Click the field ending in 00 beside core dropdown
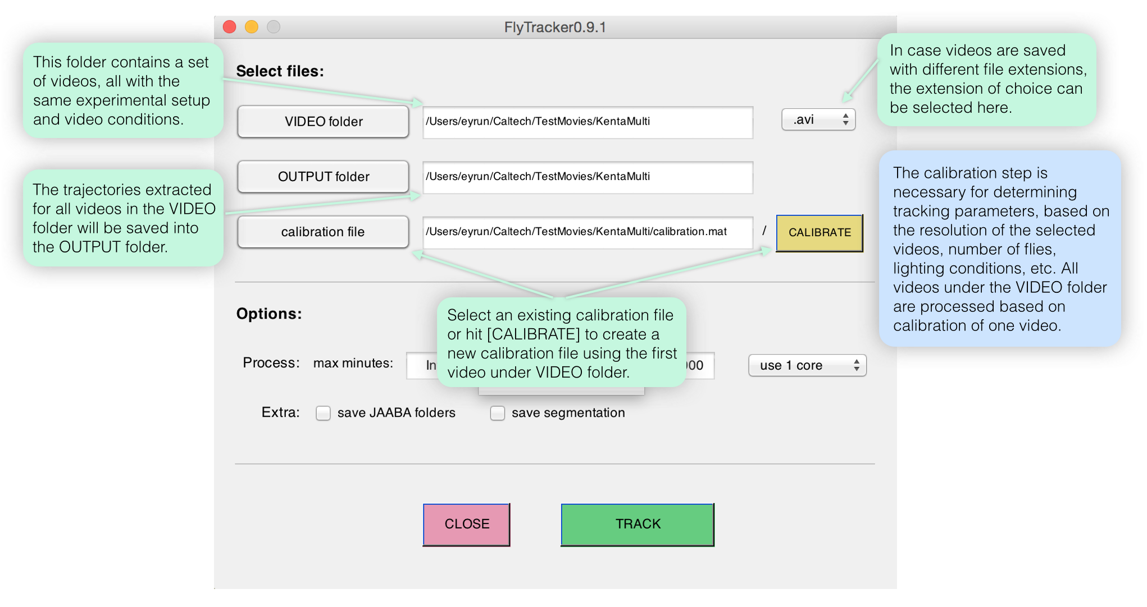 (x=700, y=365)
